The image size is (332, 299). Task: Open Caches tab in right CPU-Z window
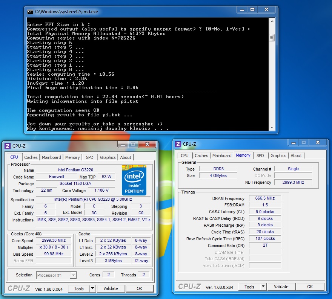pyautogui.click(x=201, y=155)
